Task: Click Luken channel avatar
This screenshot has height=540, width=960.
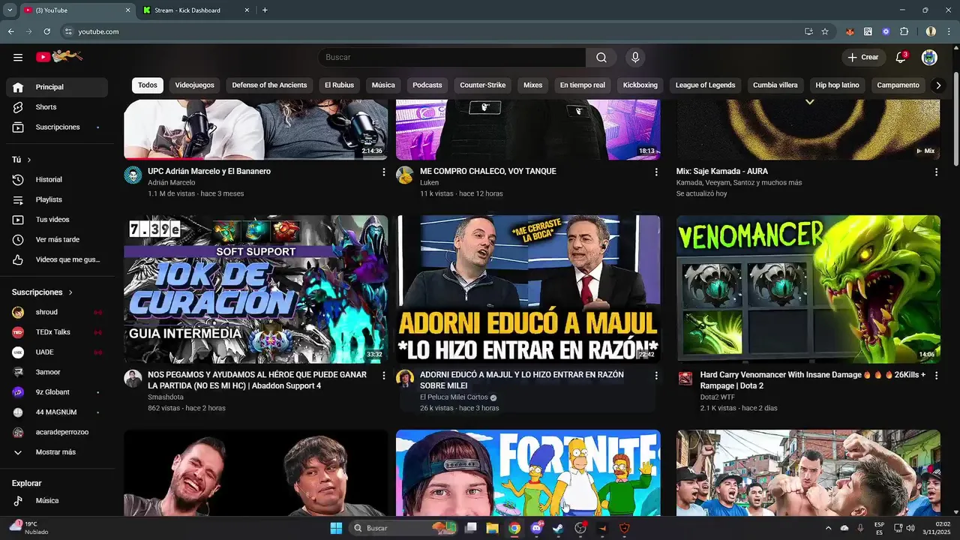Action: point(405,175)
